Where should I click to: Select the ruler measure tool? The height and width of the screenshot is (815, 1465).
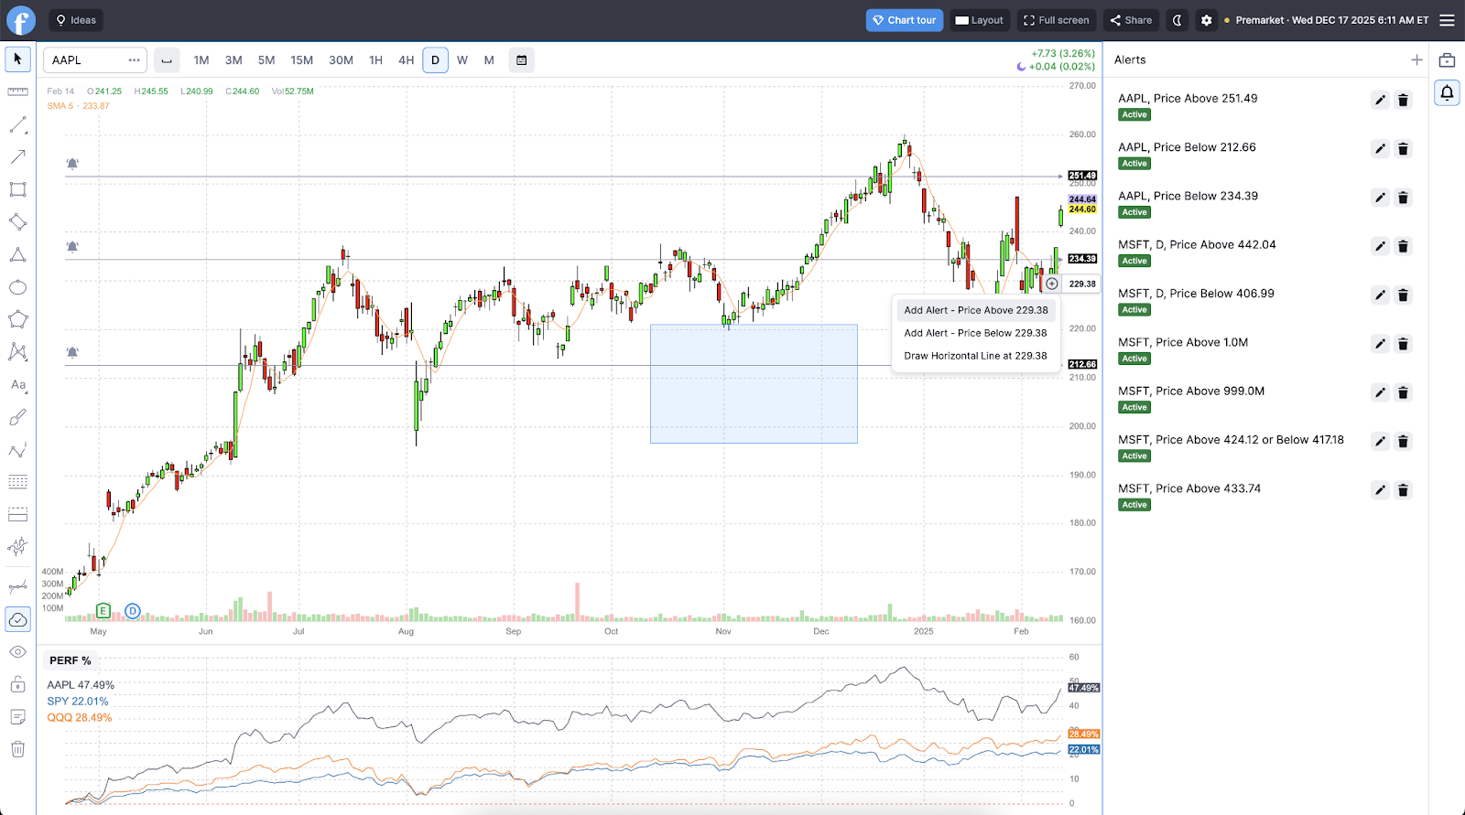tap(17, 91)
